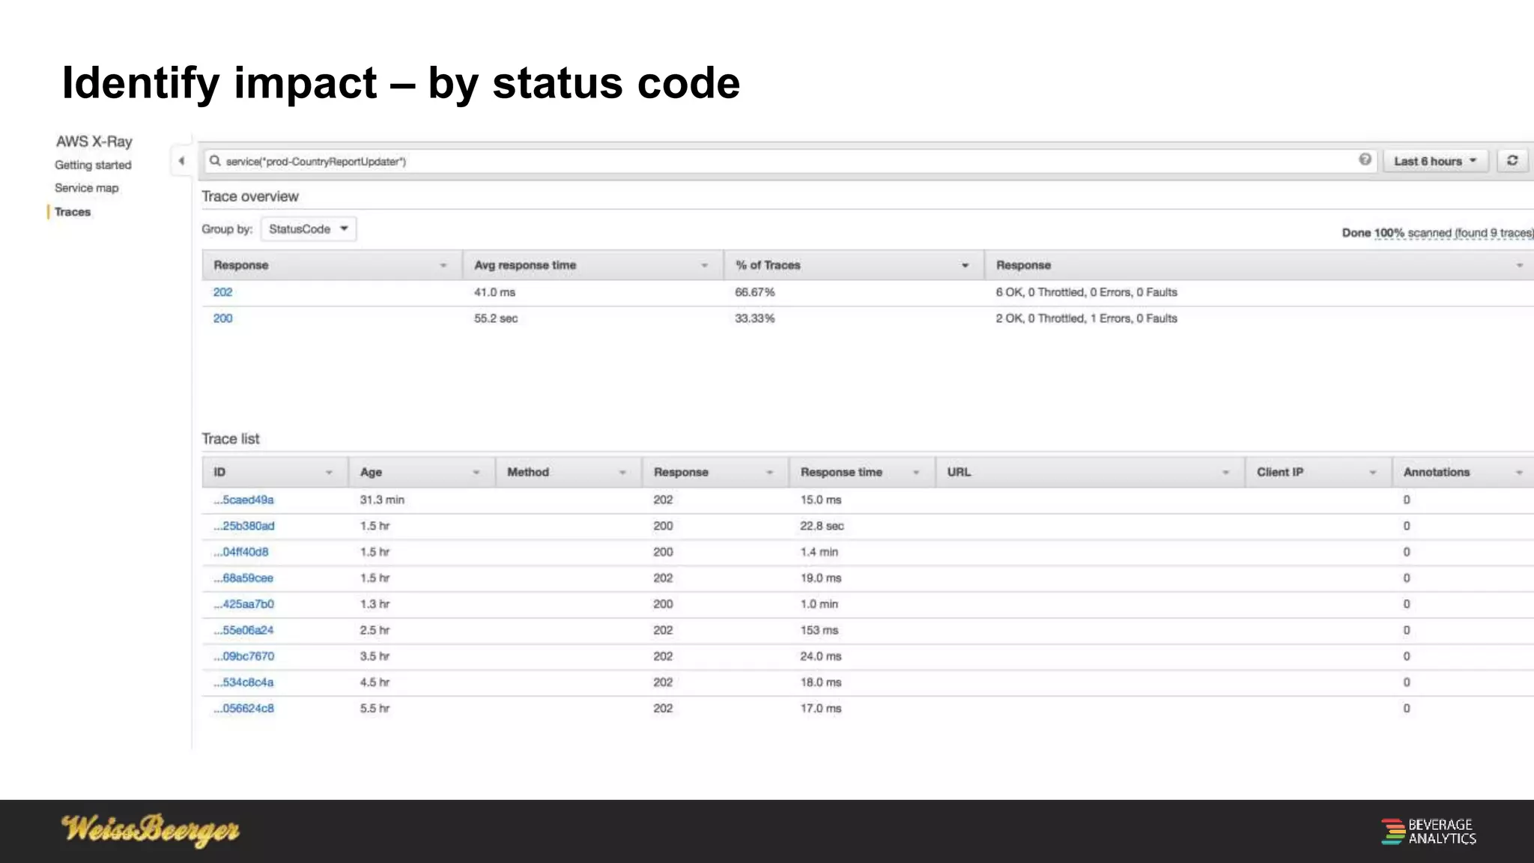Sort trace list by Response column arrow
This screenshot has height=863, width=1534.
768,472
